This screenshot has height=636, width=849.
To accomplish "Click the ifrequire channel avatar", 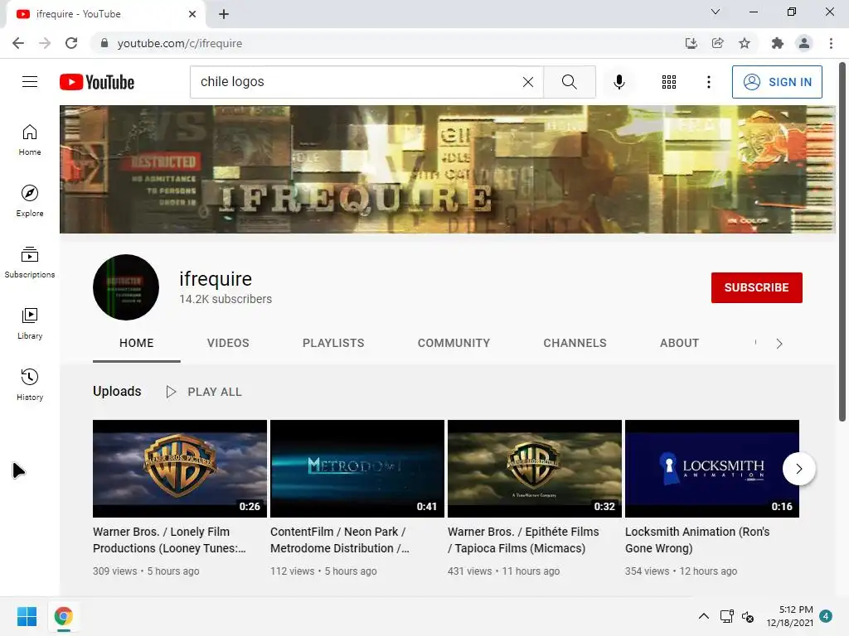I will click(126, 287).
